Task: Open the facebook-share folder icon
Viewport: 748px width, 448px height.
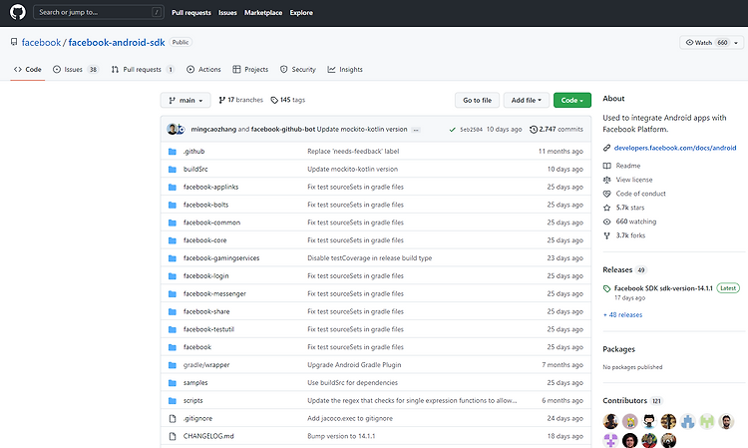Action: [x=173, y=312]
